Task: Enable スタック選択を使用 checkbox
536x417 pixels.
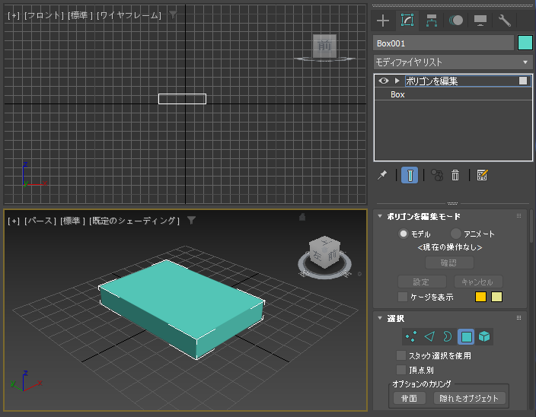Action: (x=401, y=355)
